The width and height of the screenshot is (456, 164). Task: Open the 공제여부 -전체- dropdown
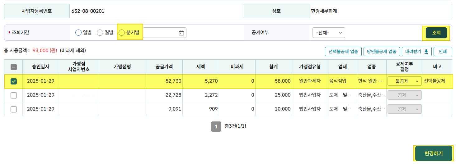tap(329, 33)
